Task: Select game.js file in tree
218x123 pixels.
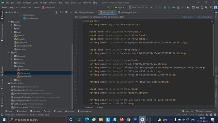Action: (21, 36)
